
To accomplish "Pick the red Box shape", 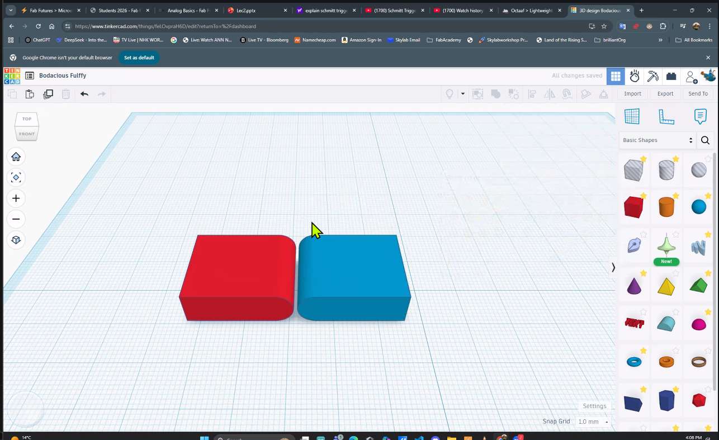I will point(633,207).
